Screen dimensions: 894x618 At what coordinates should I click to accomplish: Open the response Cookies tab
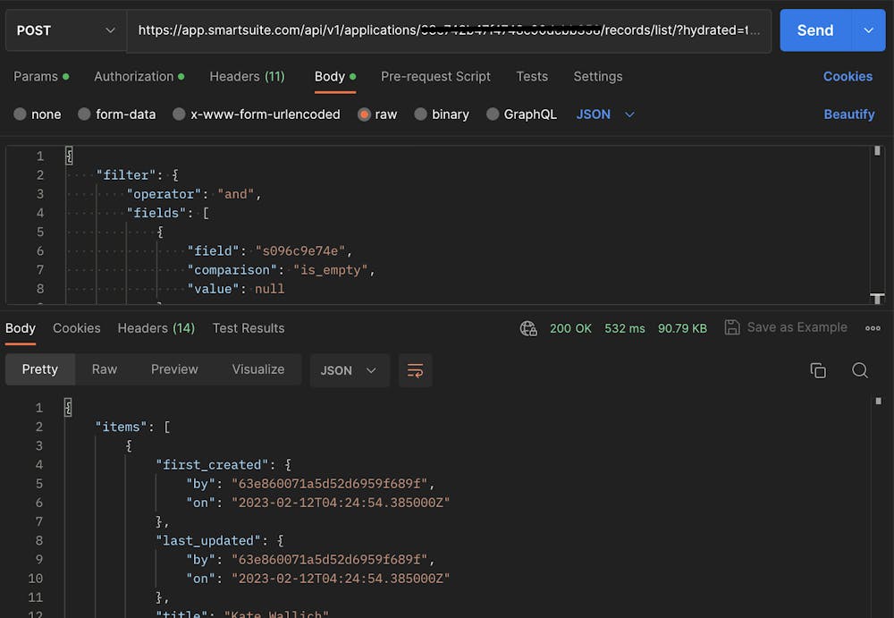(76, 328)
